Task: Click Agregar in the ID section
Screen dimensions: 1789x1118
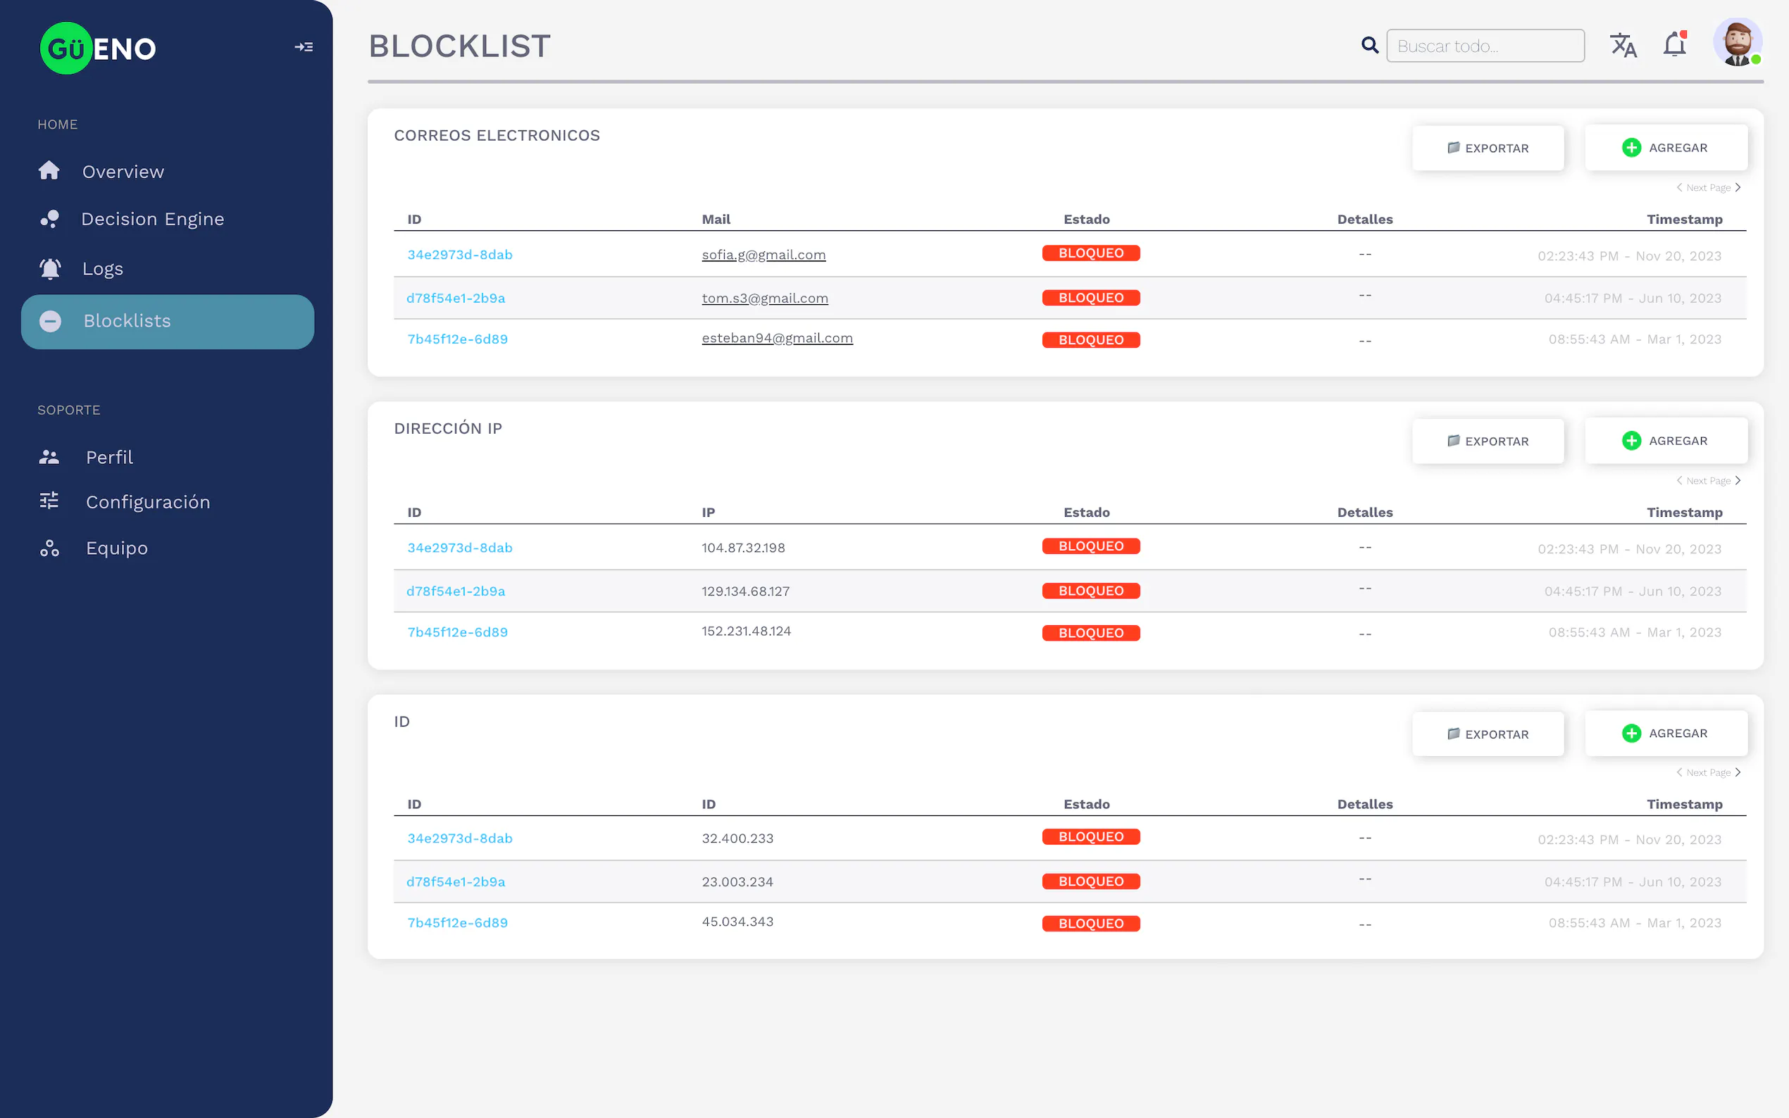Action: click(x=1666, y=733)
